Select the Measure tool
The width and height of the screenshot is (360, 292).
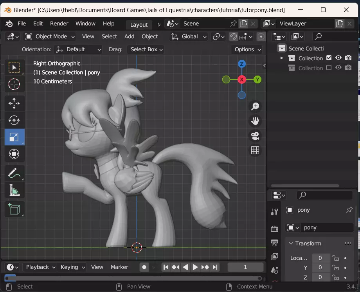point(14,190)
